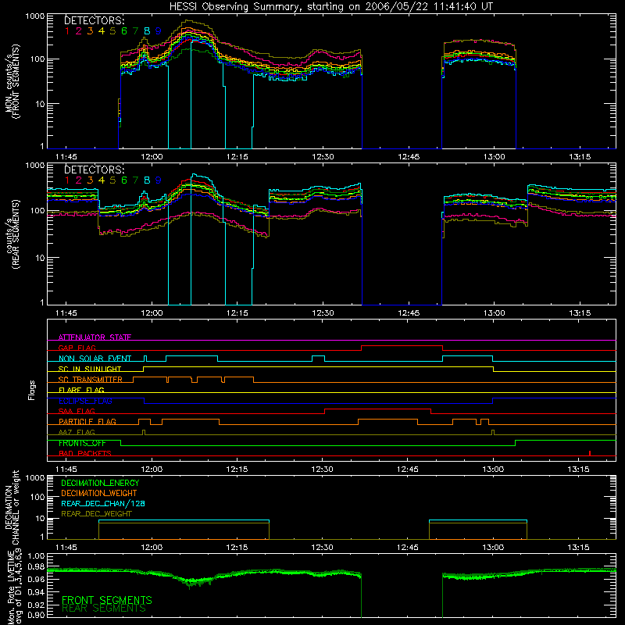Click the 12:15 time tick below the decimation plot

point(237,548)
